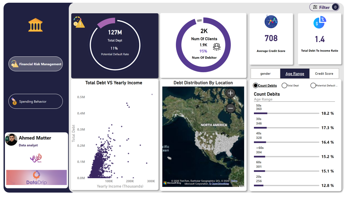Open Spending Behavior page
This screenshot has width=348, height=198.
coord(36,101)
